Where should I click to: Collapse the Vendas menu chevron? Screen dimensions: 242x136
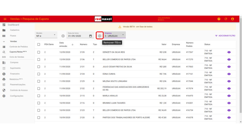(x=4, y=42)
